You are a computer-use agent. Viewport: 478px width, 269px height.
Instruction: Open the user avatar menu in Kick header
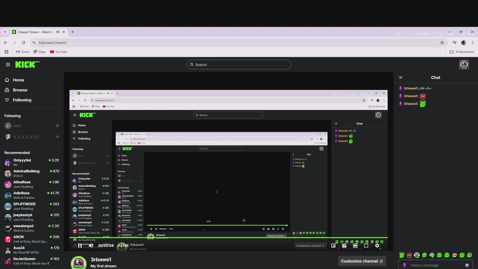(464, 65)
